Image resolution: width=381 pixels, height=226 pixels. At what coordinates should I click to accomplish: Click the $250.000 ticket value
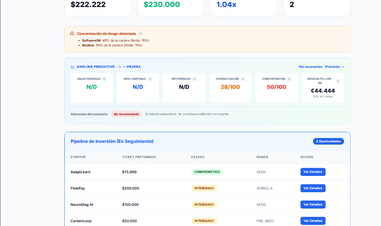[x=131, y=188]
